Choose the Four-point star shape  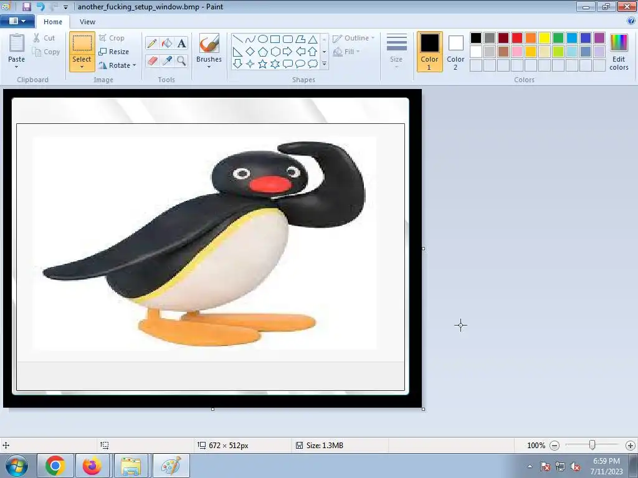[250, 64]
